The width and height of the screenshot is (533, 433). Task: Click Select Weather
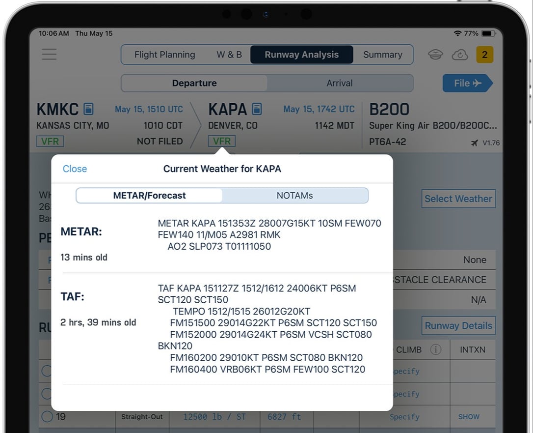(x=458, y=199)
